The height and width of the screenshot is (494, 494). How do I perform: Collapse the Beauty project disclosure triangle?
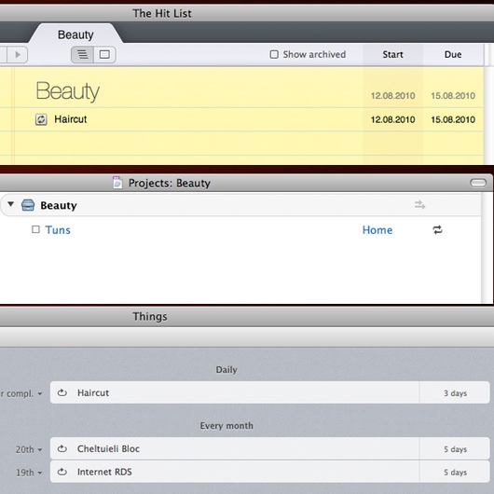[x=10, y=204]
